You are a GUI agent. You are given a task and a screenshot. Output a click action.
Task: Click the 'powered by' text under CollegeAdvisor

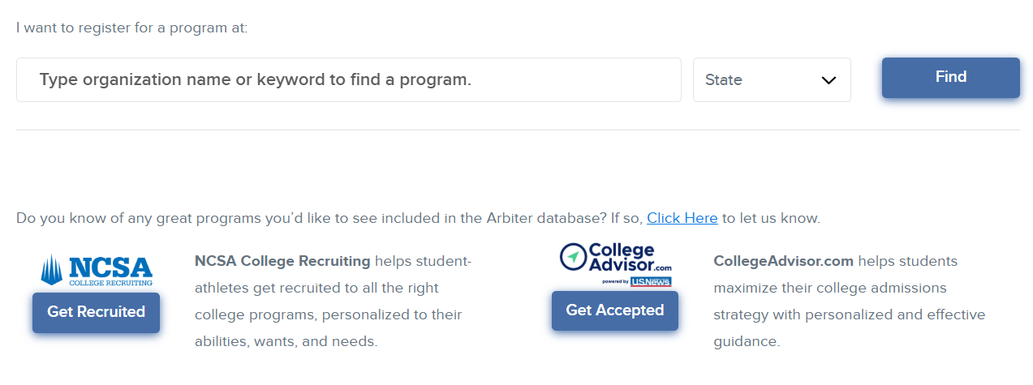(x=615, y=282)
